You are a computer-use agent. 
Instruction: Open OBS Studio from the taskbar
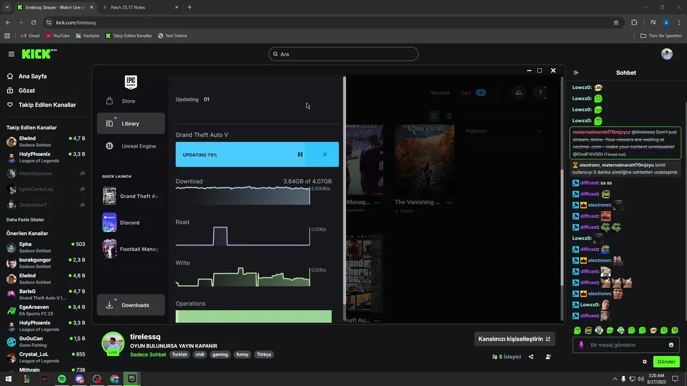97,379
